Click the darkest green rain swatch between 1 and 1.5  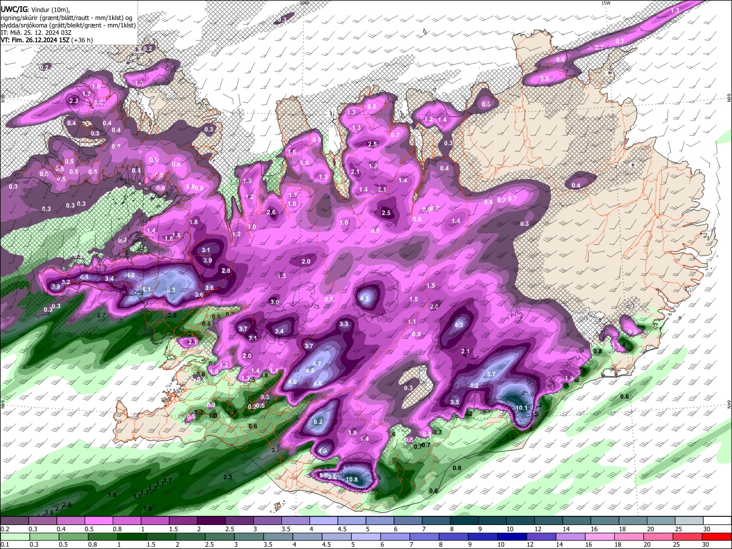[x=131, y=537]
